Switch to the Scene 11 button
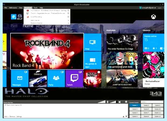167x121 pixels. pyautogui.click(x=158, y=113)
